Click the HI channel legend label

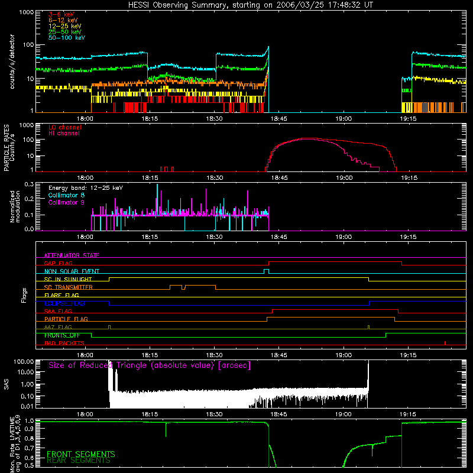(x=64, y=133)
